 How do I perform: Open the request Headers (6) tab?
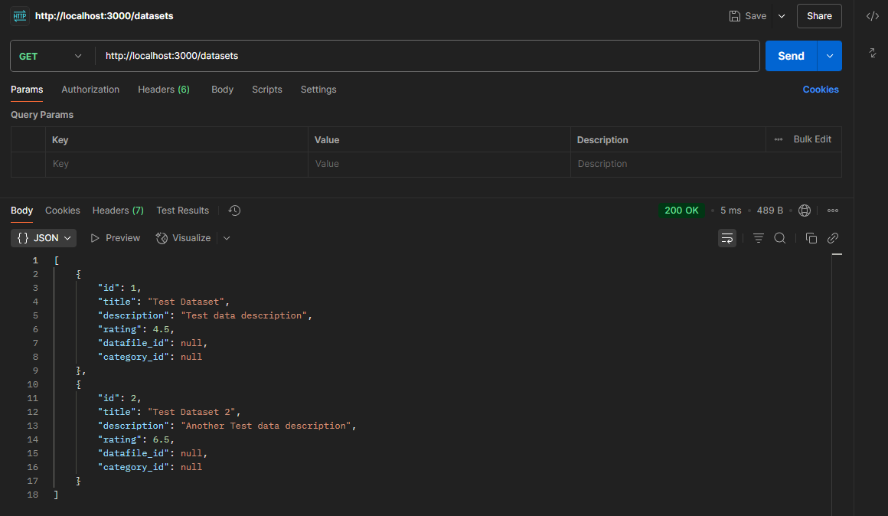pyautogui.click(x=164, y=90)
